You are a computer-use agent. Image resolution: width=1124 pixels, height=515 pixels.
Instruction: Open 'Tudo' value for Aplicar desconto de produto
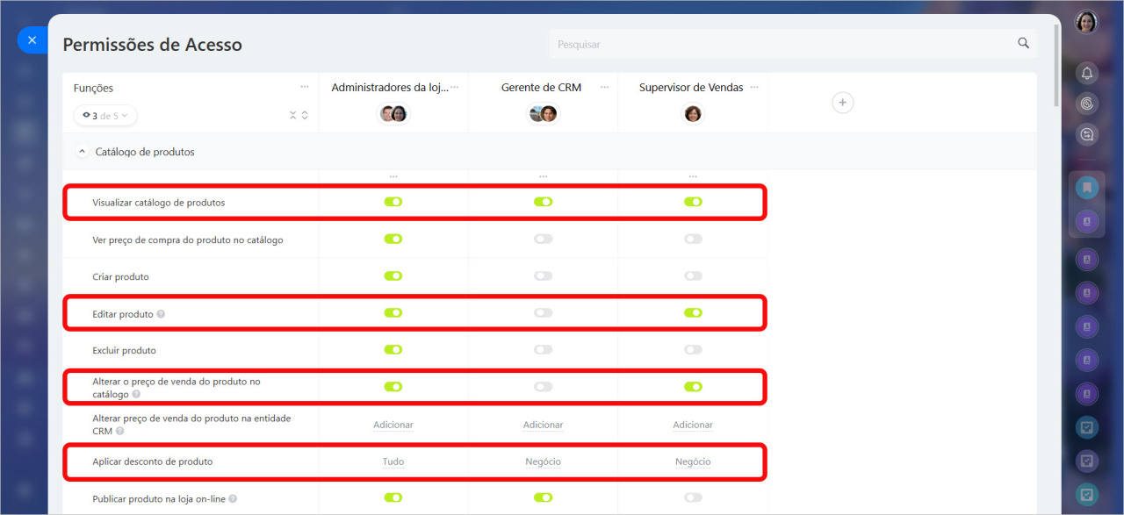393,461
